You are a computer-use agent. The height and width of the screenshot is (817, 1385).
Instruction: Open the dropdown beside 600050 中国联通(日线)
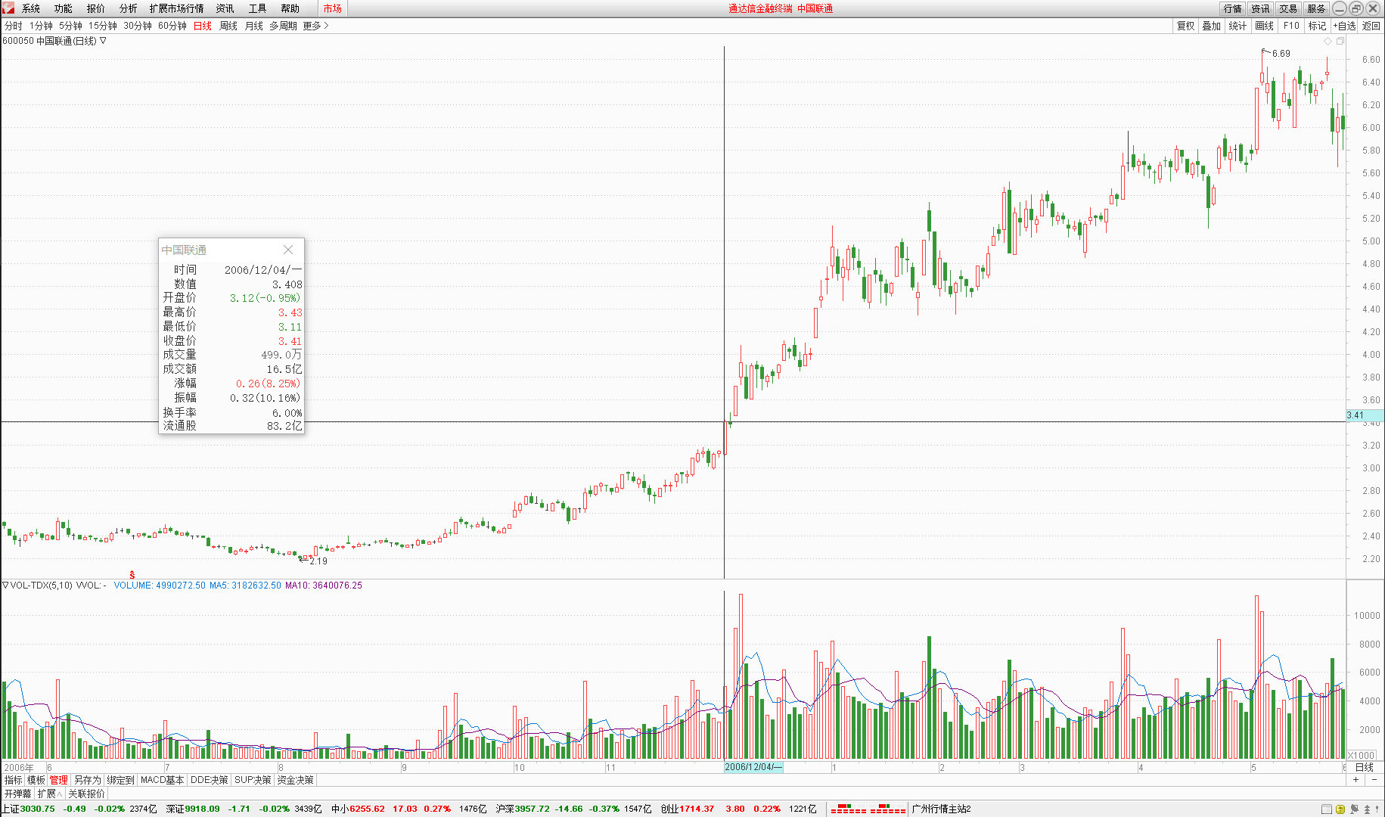[x=103, y=41]
